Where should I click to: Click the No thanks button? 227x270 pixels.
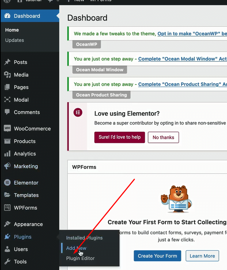click(x=163, y=137)
